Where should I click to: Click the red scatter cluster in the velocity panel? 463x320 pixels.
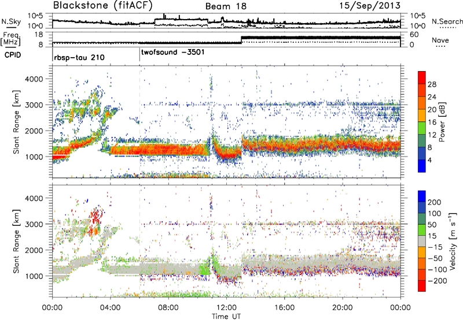(96, 217)
